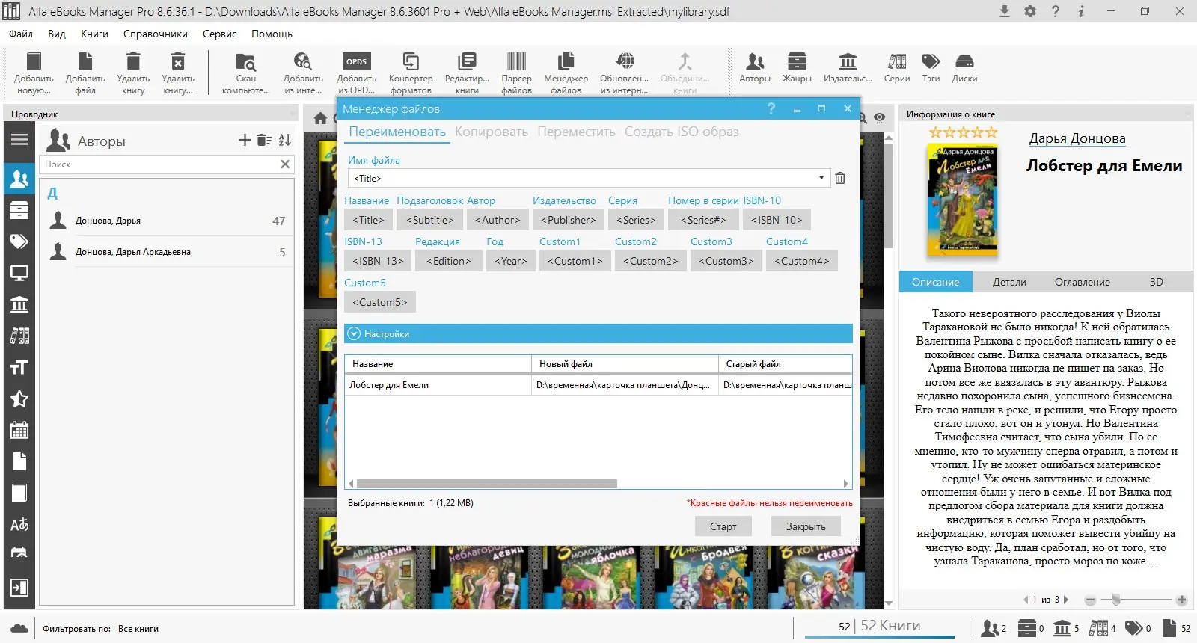Click the settings gear in title bar
Image resolution: width=1197 pixels, height=643 pixels.
coord(1030,11)
